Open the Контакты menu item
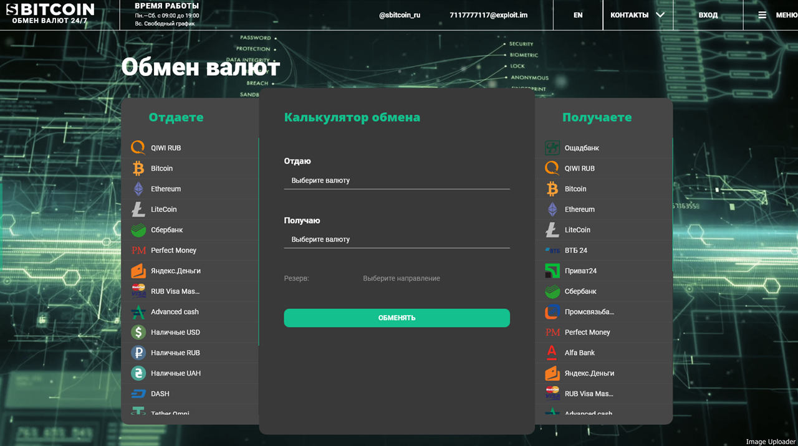This screenshot has height=446, width=798. click(629, 15)
